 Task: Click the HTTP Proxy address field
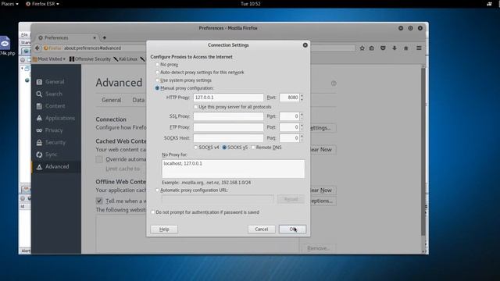pos(228,98)
